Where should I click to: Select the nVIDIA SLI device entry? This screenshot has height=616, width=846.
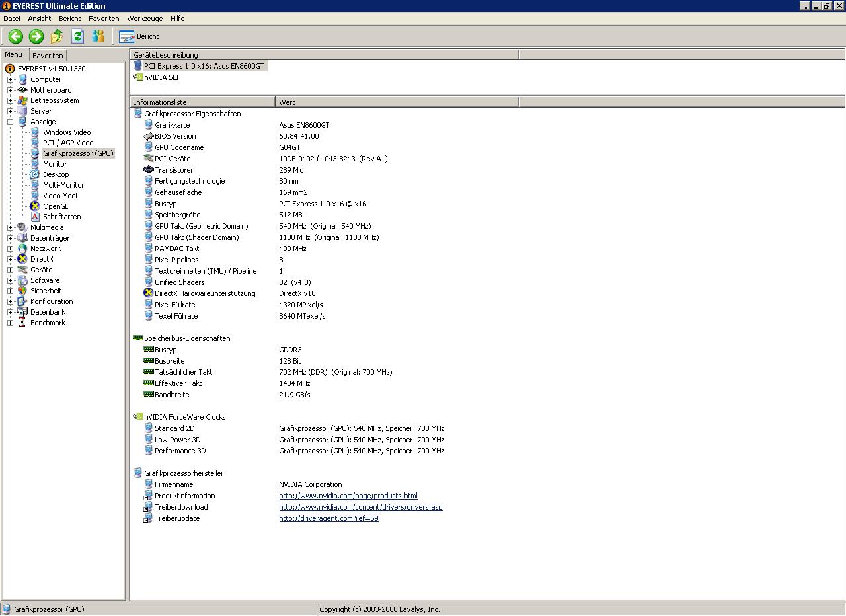(161, 77)
